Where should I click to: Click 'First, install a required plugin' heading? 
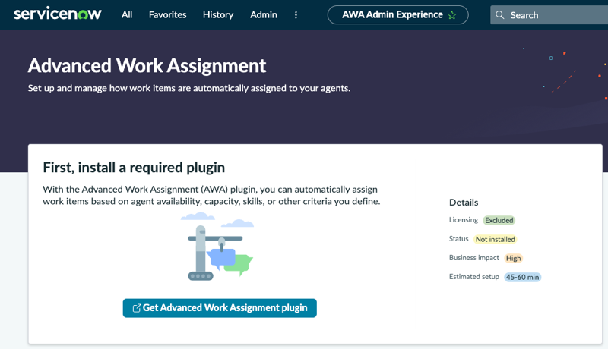point(134,168)
